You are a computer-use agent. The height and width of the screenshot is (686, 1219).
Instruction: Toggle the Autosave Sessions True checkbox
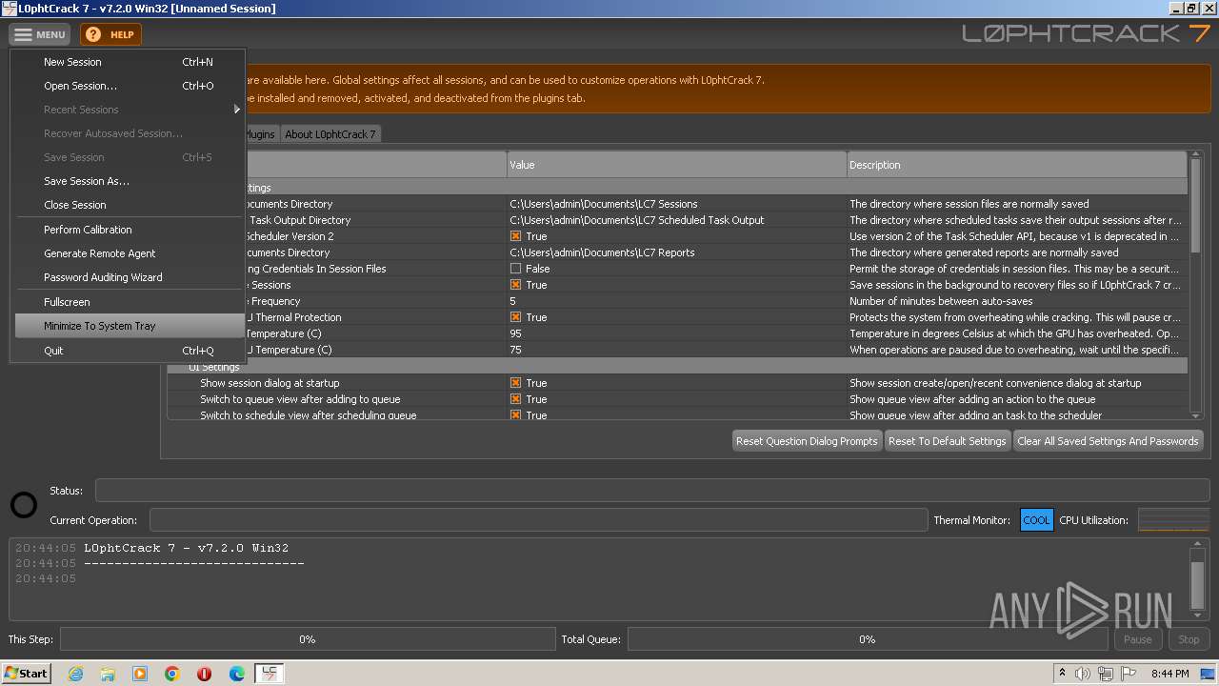tap(515, 285)
